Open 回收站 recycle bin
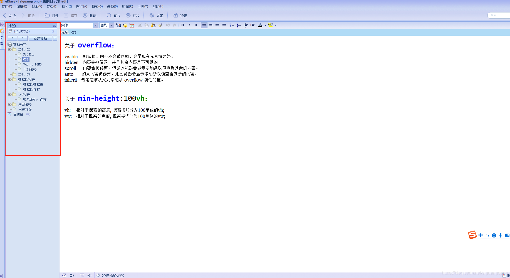The image size is (510, 278). point(18,114)
